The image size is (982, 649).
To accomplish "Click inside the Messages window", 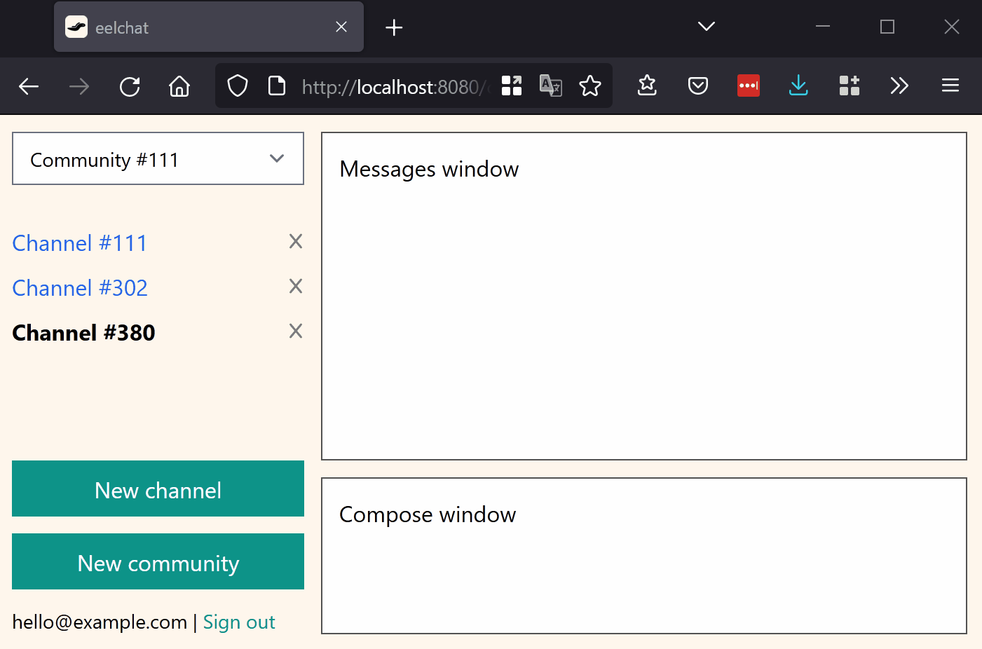I will (644, 296).
